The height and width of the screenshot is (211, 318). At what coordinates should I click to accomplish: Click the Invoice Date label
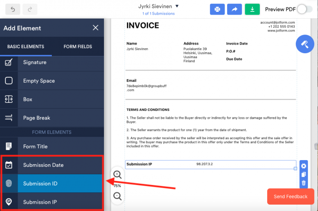pos(237,44)
